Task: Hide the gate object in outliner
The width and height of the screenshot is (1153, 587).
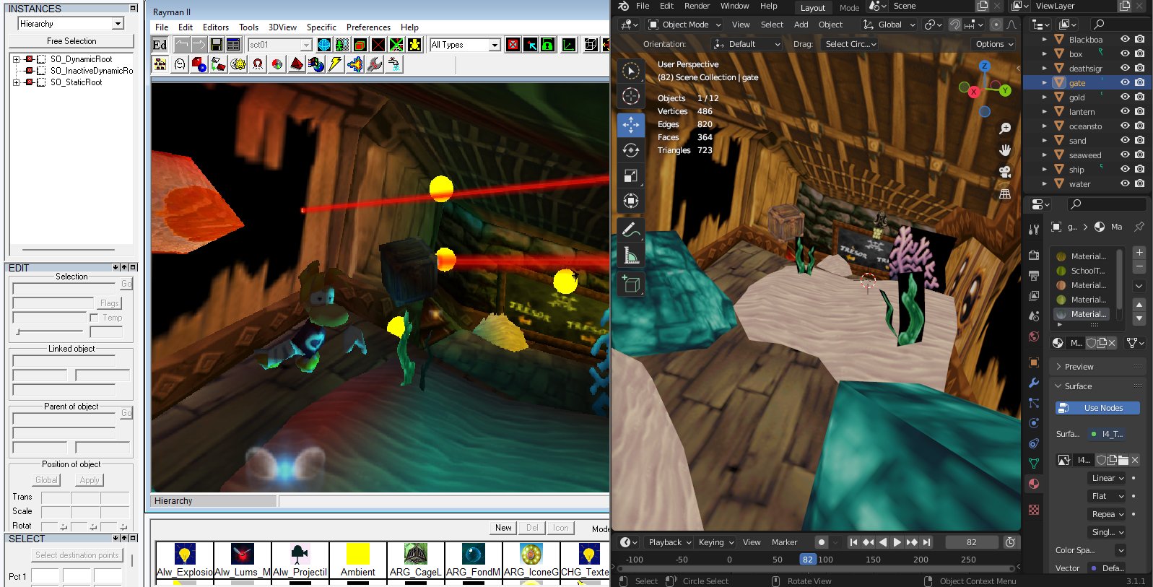Action: point(1124,82)
